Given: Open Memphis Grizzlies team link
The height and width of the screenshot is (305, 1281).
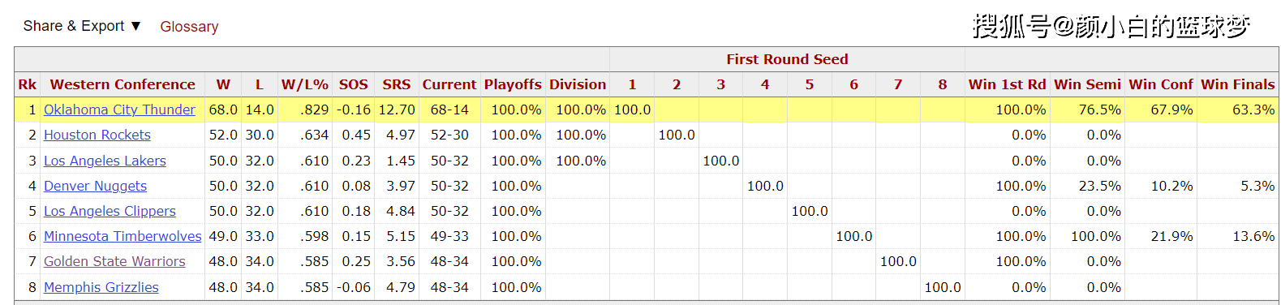Looking at the screenshot, I should (101, 287).
